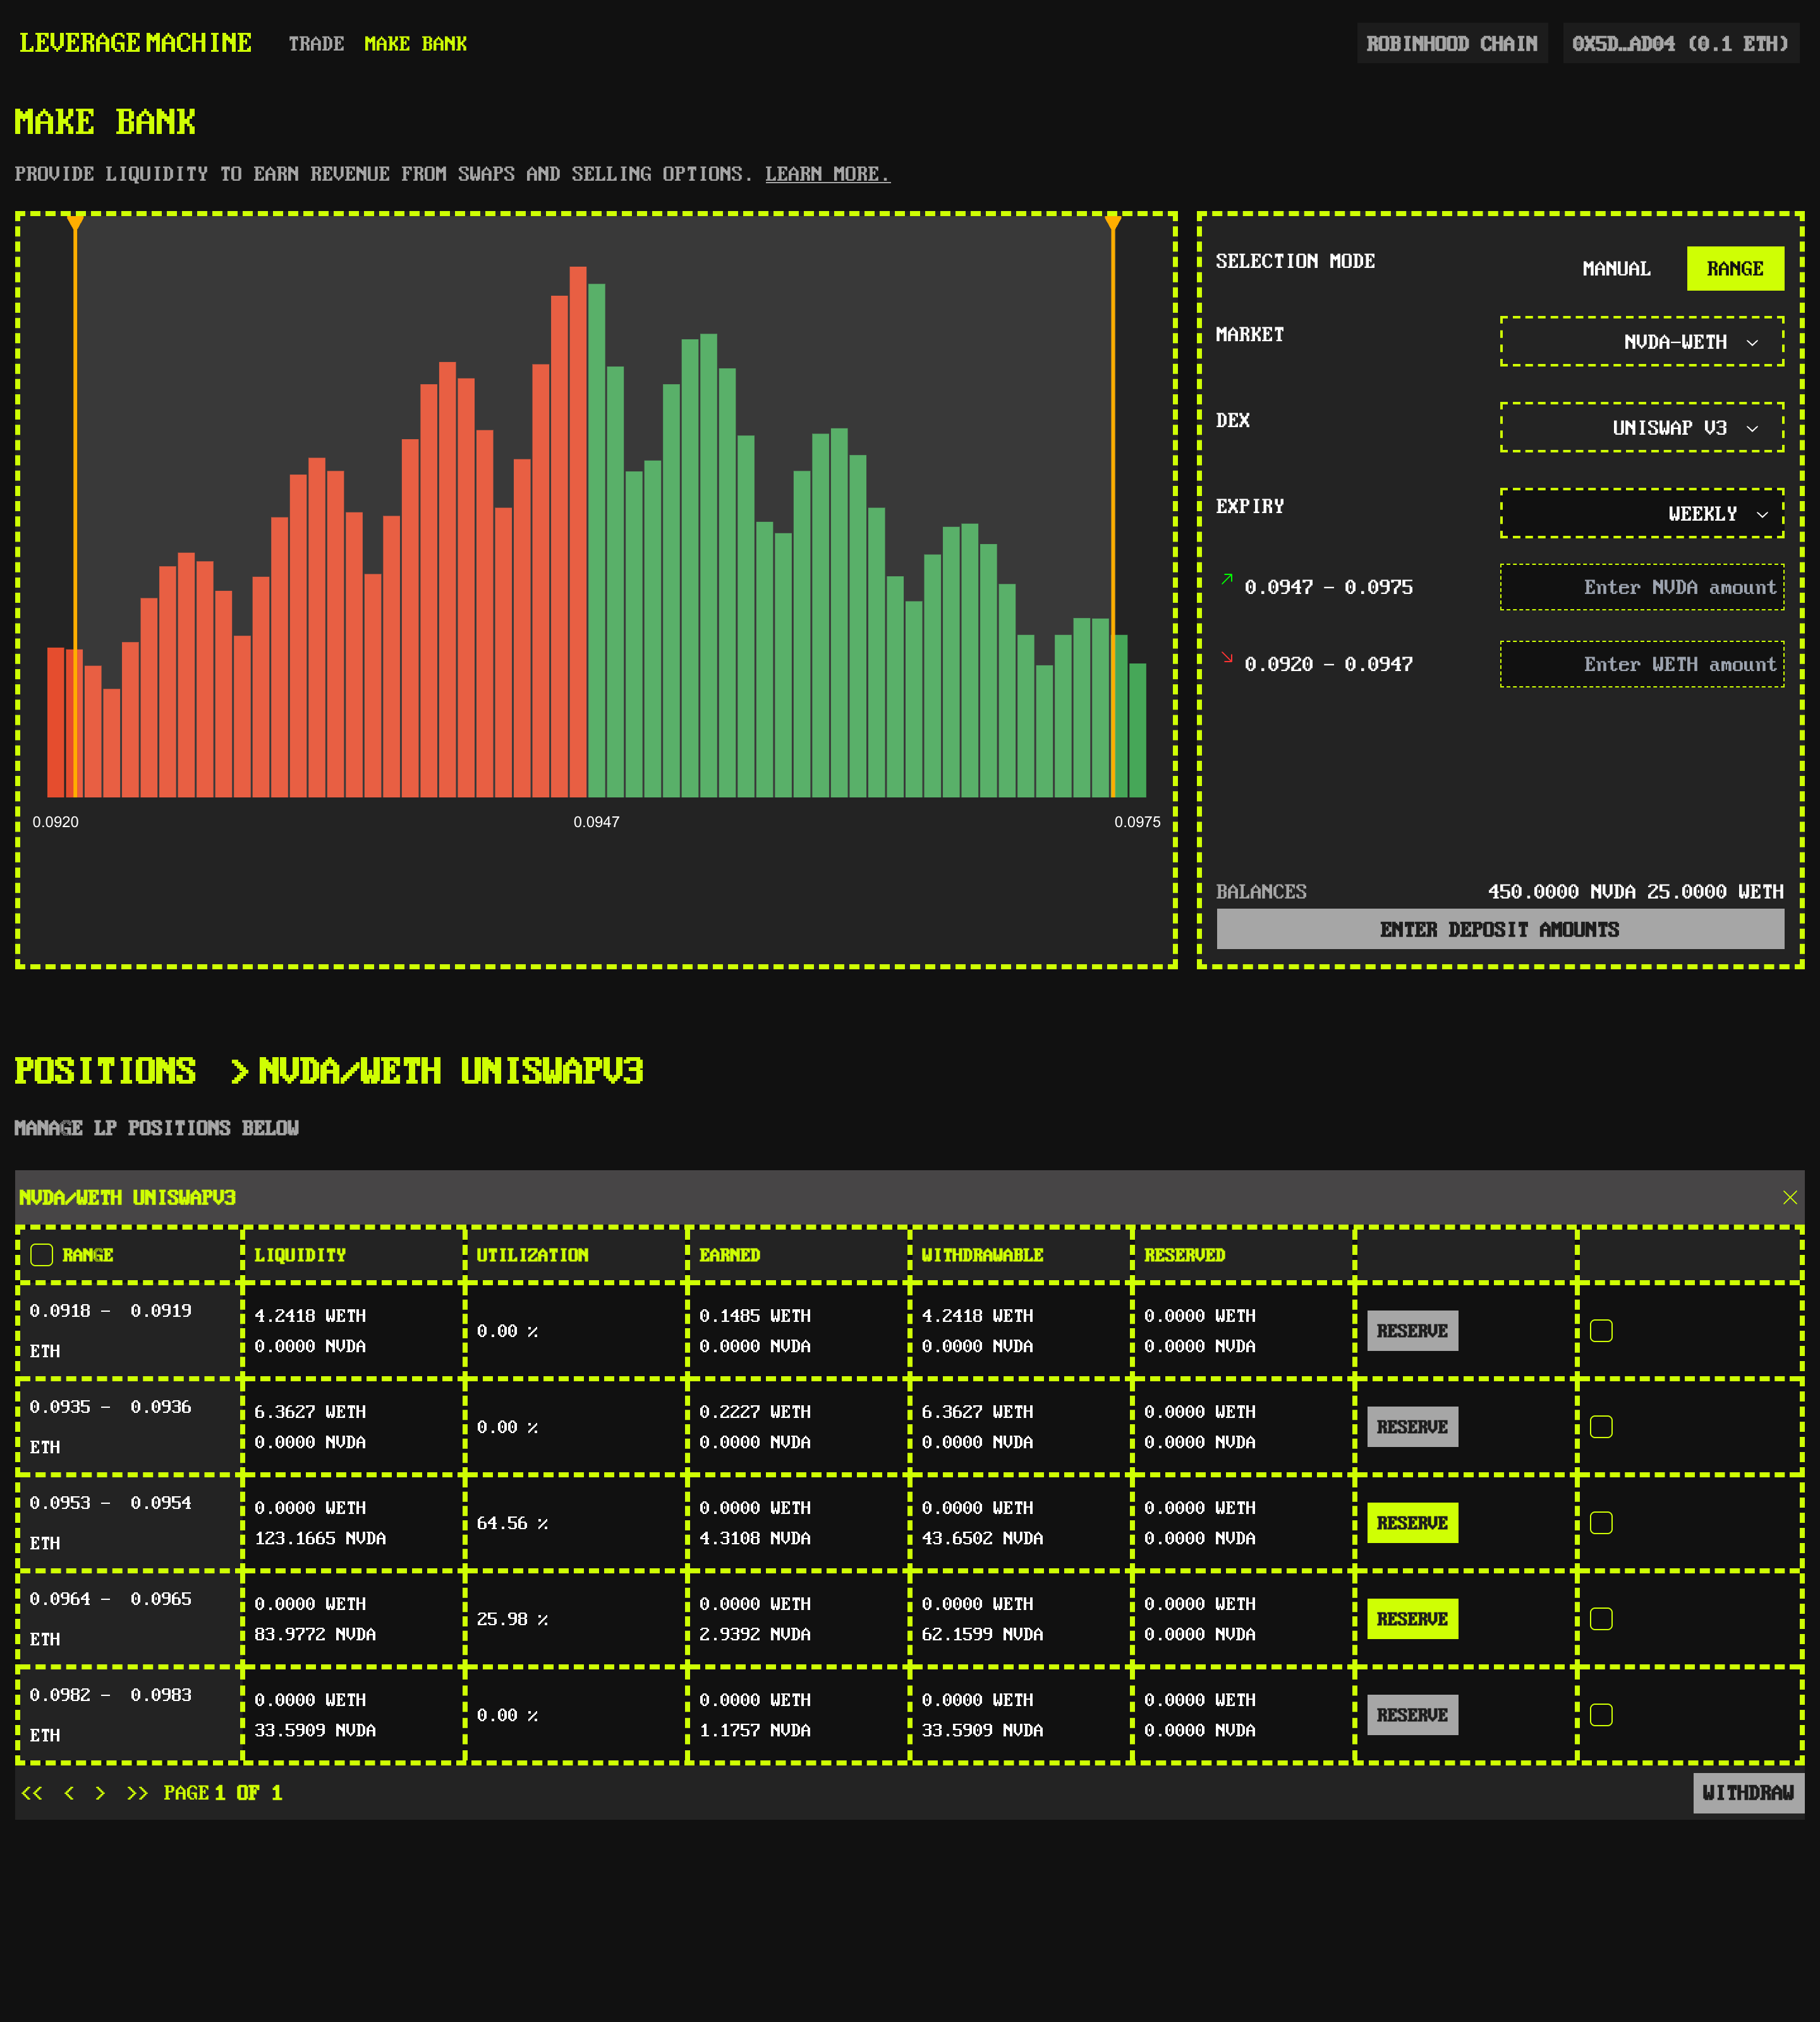
Task: Click the 43.6502 NVDA withdrawable value
Action: point(982,1538)
